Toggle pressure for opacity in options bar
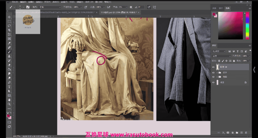Viewport: 258px width, 138px height. [86, 7]
